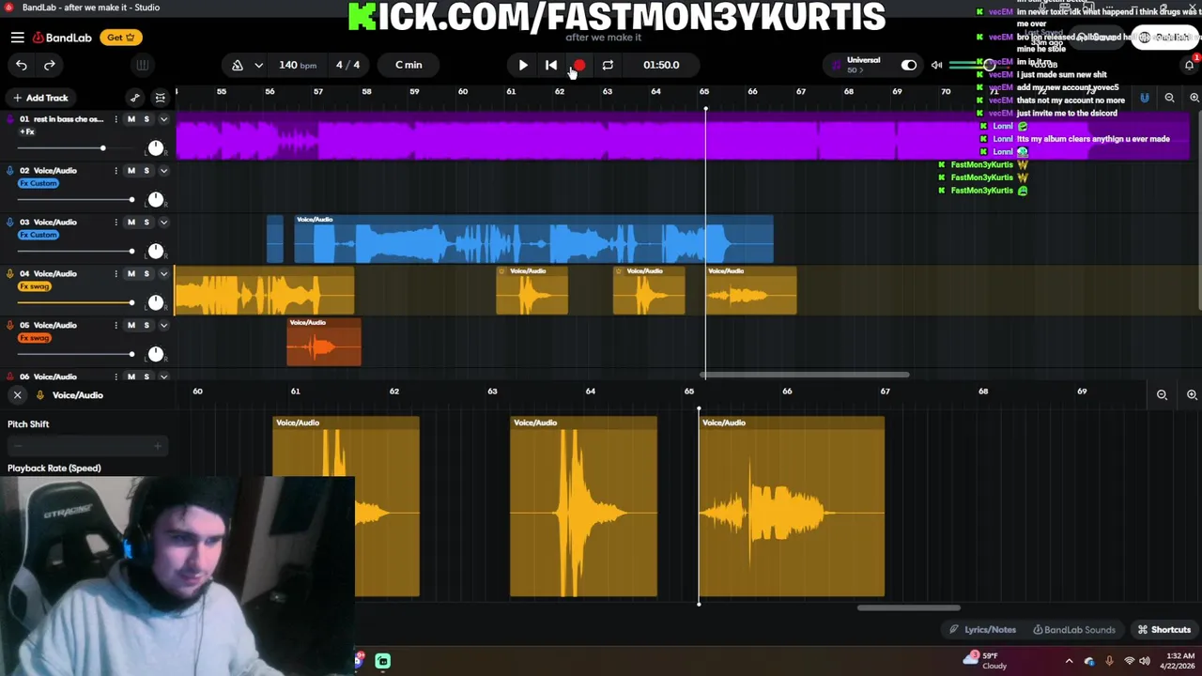Redo the last action
This screenshot has height=676, width=1202.
pyautogui.click(x=50, y=65)
